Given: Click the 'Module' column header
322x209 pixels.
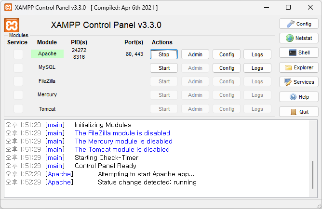Looking at the screenshot, I should (x=47, y=42).
